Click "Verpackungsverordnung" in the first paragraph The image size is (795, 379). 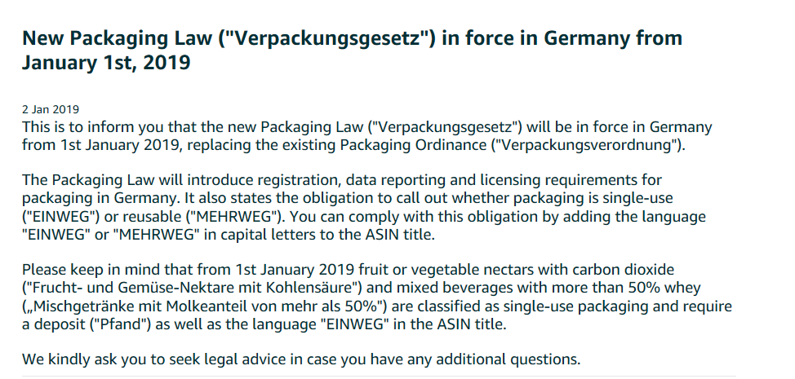point(587,145)
